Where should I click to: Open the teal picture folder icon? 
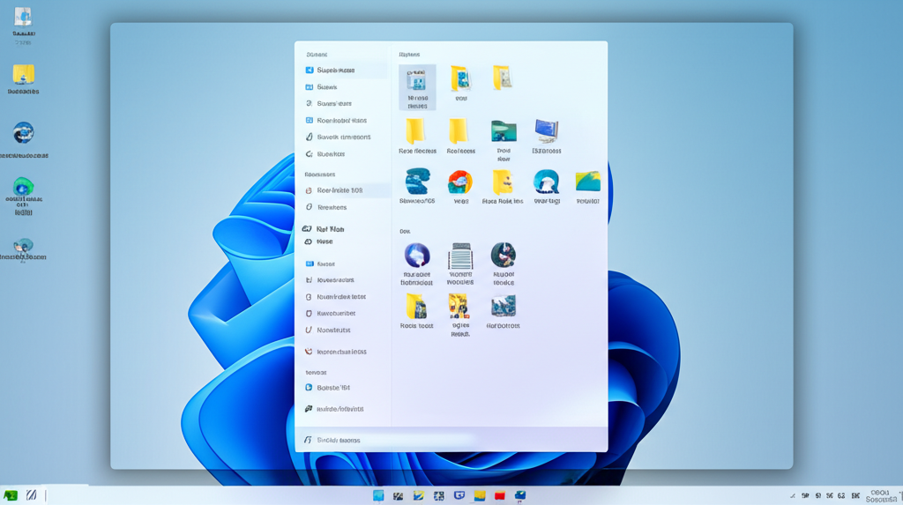[504, 132]
